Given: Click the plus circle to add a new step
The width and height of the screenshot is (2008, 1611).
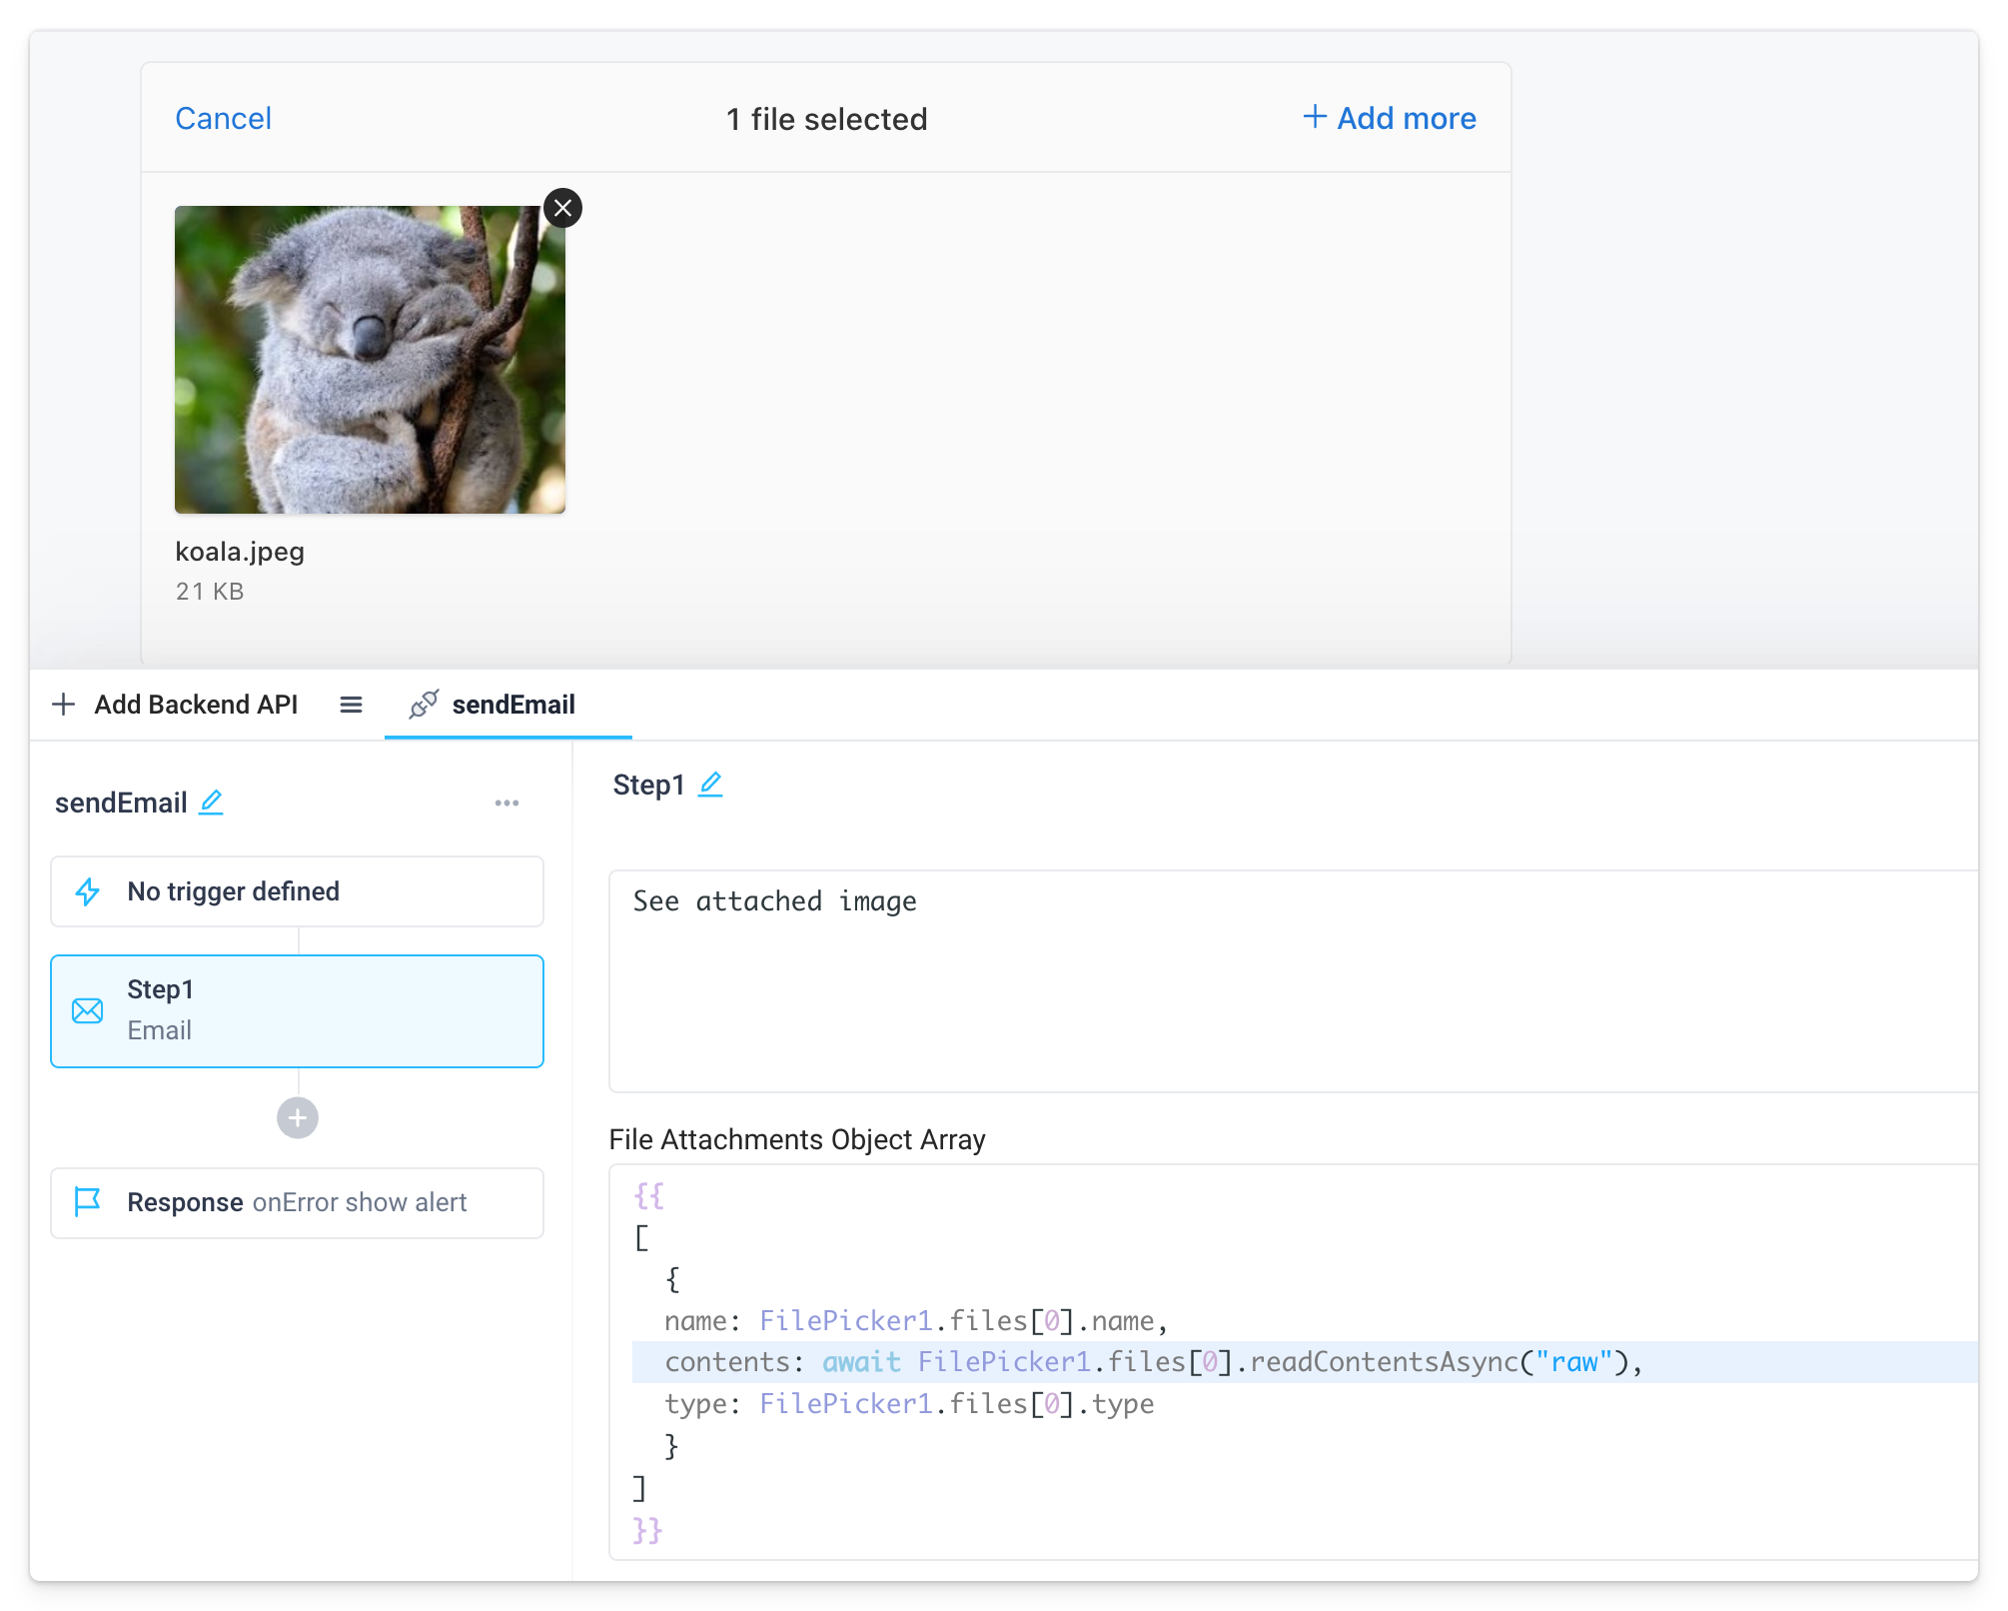Looking at the screenshot, I should [297, 1117].
